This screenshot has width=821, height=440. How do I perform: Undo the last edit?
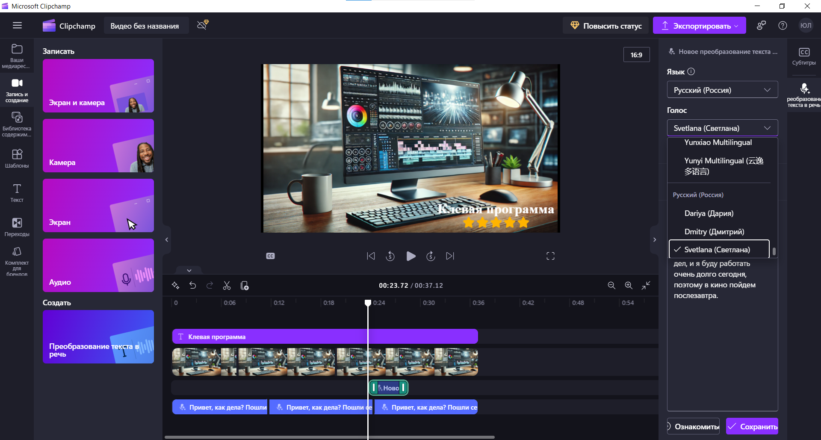click(x=192, y=286)
